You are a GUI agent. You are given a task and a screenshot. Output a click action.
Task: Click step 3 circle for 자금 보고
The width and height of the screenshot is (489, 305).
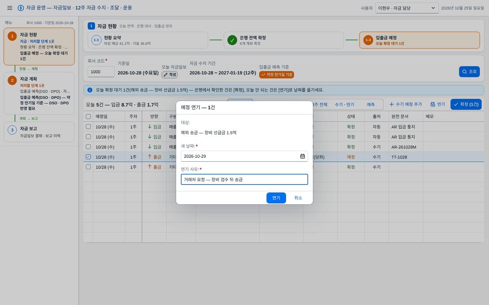[x=12, y=130]
